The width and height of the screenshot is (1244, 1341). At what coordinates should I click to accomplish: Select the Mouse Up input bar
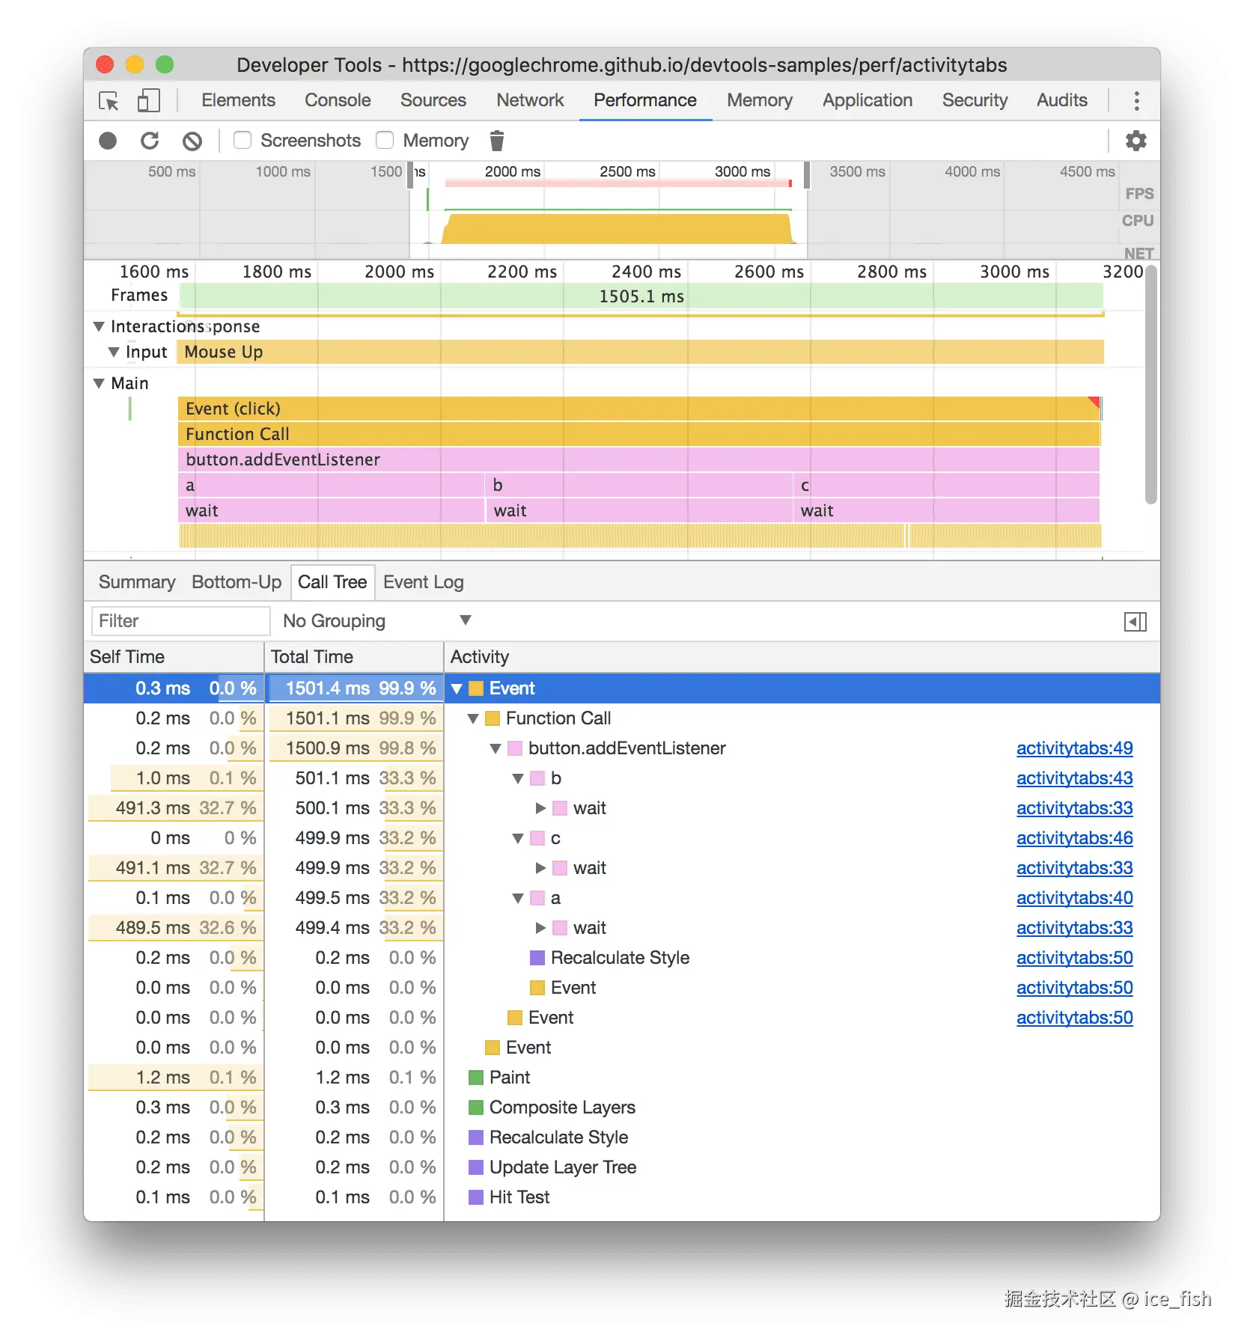640,352
